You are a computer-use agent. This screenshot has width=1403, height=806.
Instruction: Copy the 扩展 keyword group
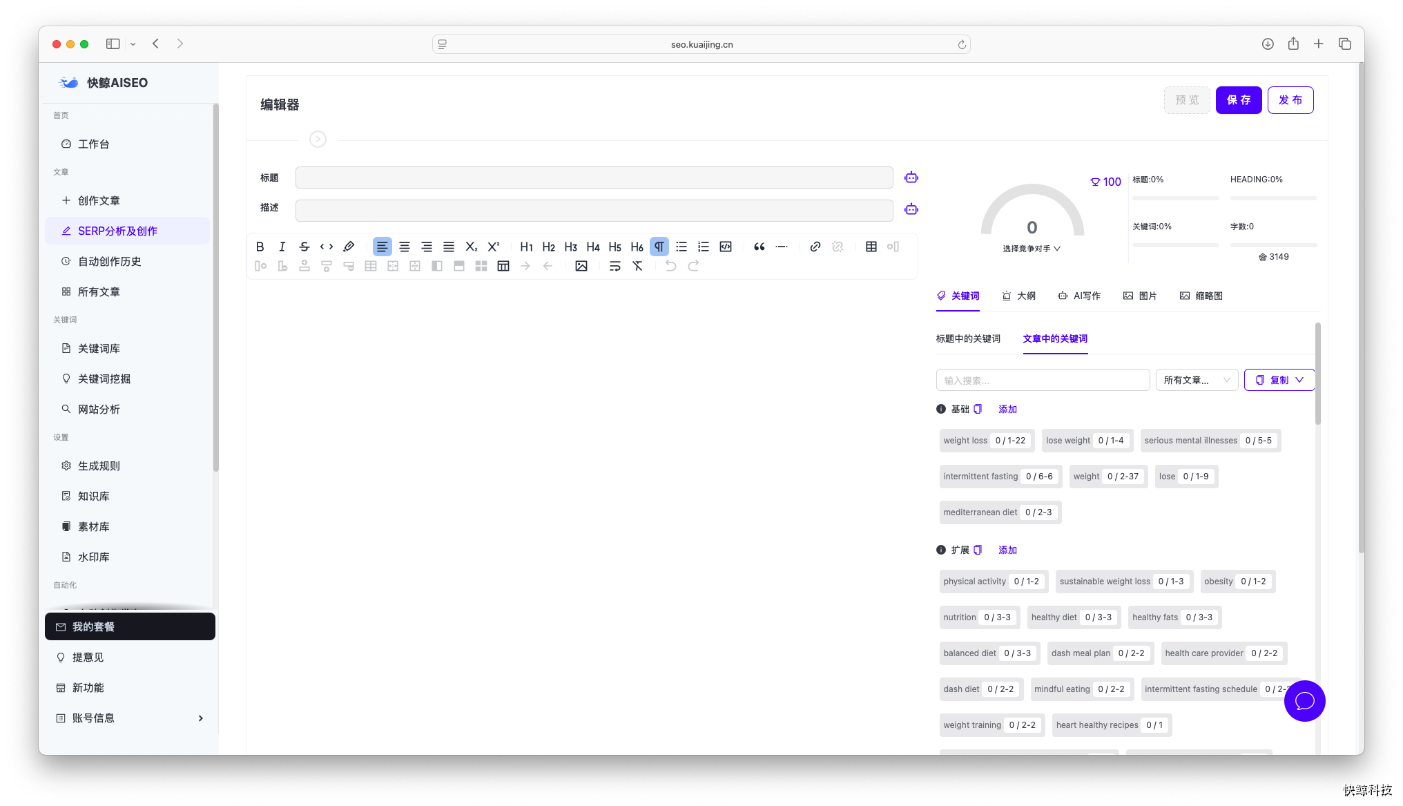(x=978, y=550)
